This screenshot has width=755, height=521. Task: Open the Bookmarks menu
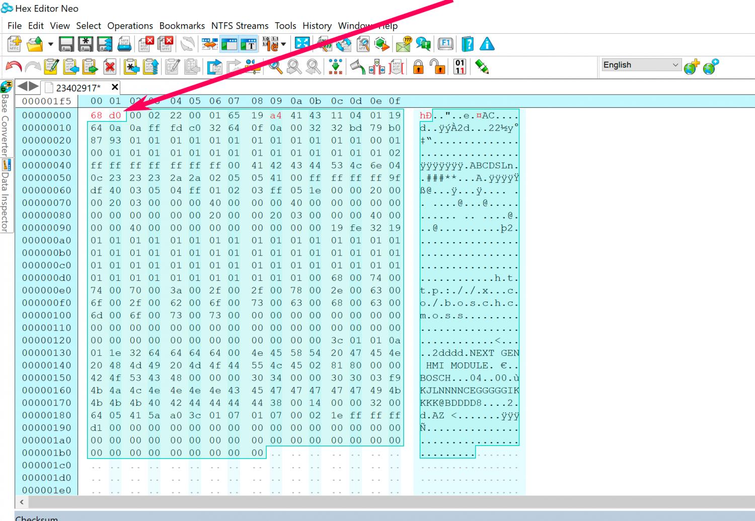click(x=182, y=26)
